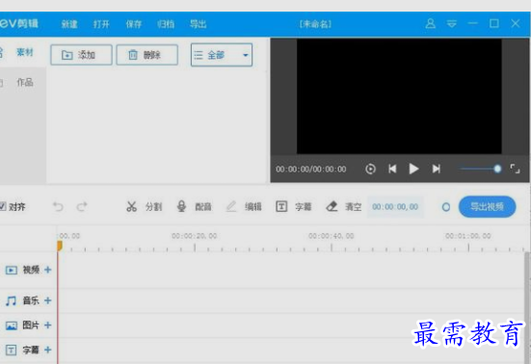
Task: Open the 打开 menu
Action: pos(101,24)
